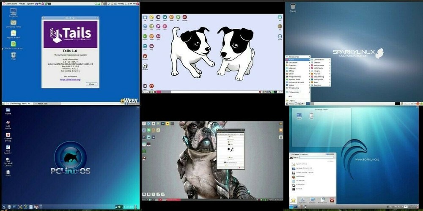Open Puppy desktop 'quickpet' dog icon

tap(145, 66)
